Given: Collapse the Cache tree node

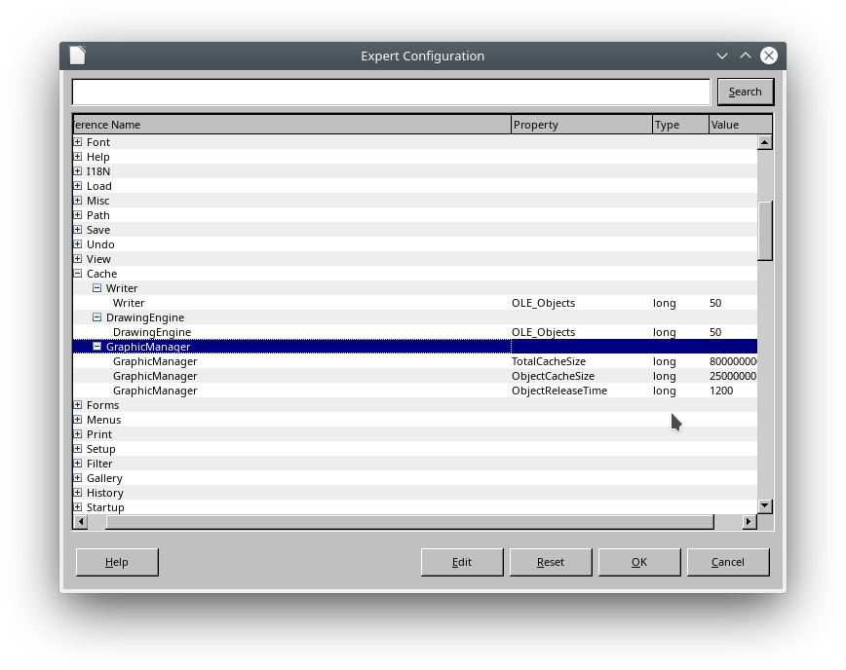Looking at the screenshot, I should tap(78, 274).
